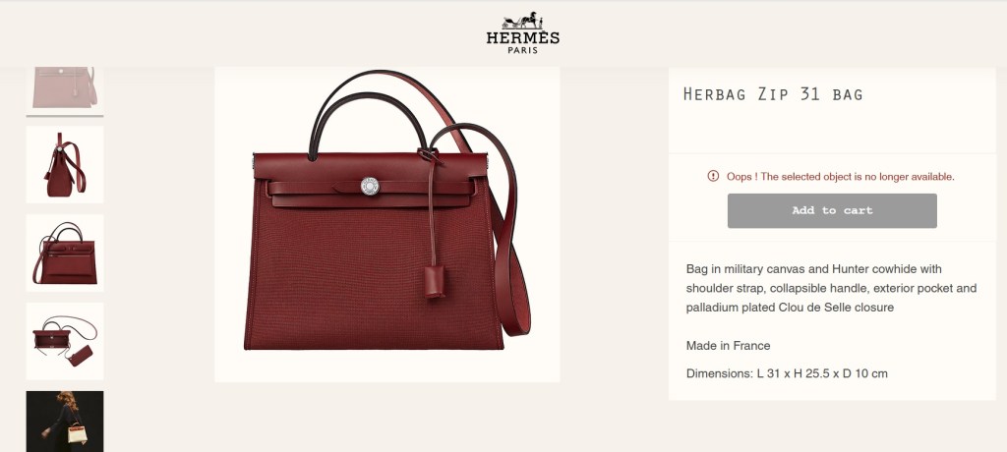Click the dark top handle of the bag
Image resolution: width=1007 pixels, height=452 pixels.
366,116
